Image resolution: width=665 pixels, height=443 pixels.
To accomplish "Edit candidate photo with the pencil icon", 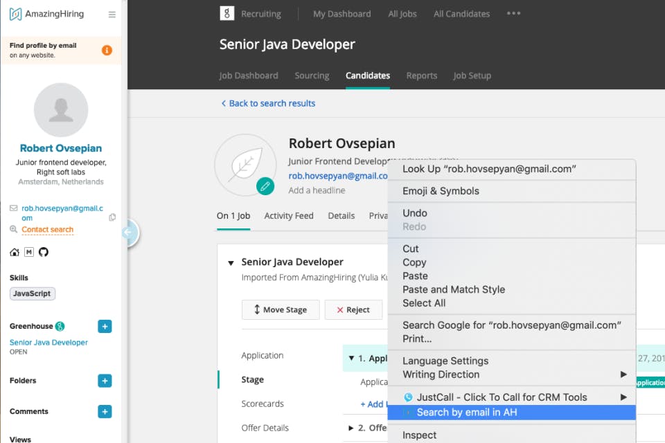I will tap(264, 186).
